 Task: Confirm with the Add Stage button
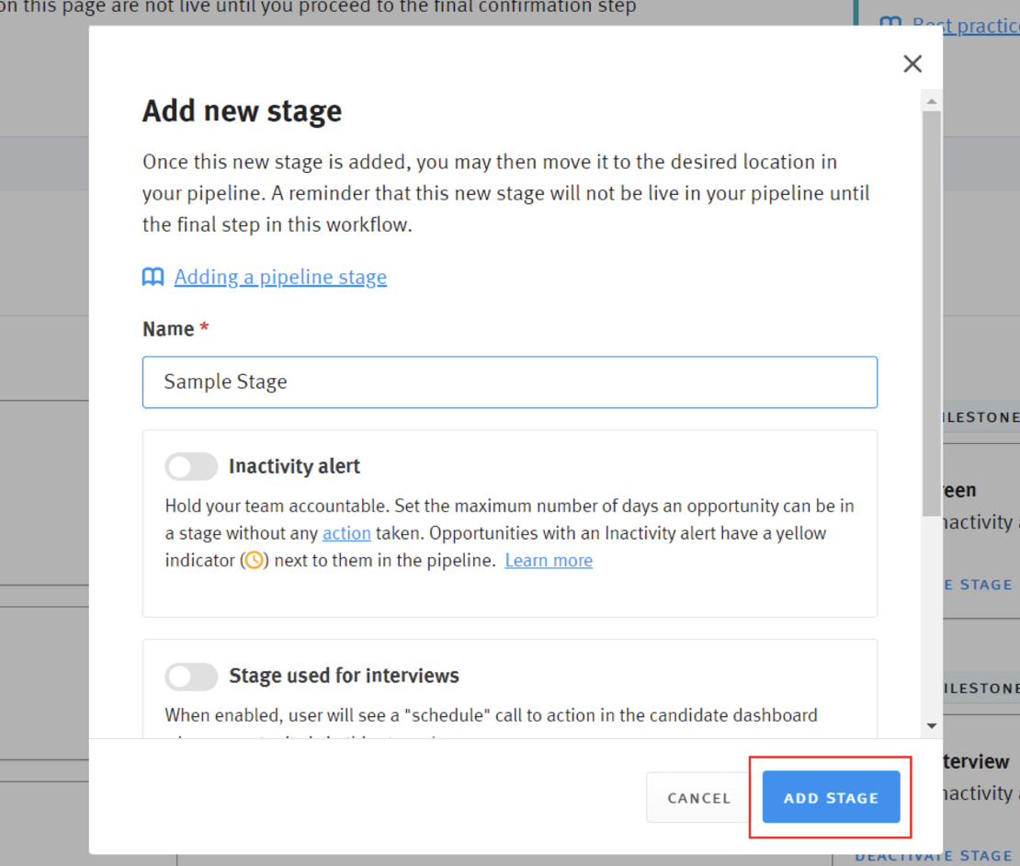pos(831,798)
